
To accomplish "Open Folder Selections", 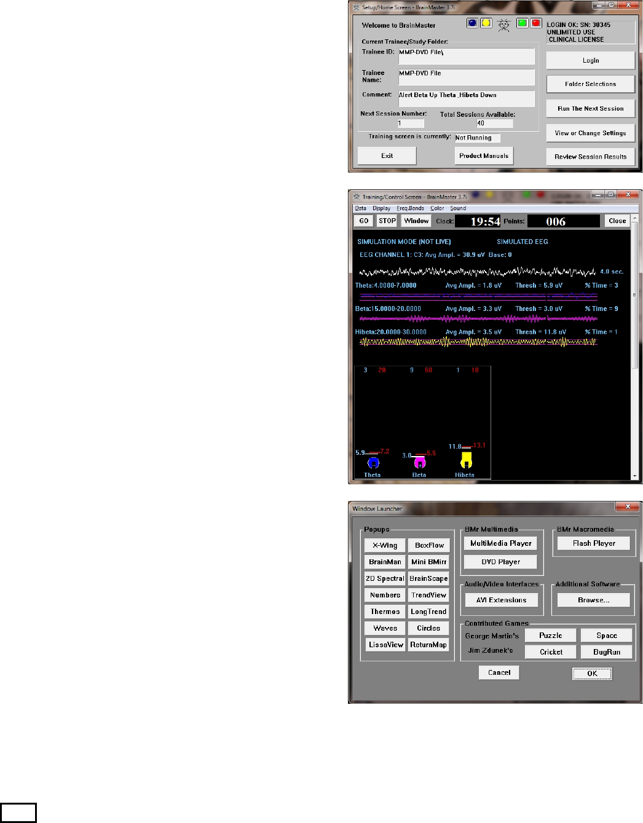I will coord(590,84).
